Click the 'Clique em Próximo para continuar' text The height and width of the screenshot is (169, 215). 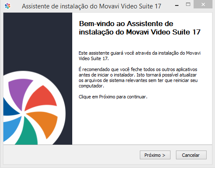113,97
